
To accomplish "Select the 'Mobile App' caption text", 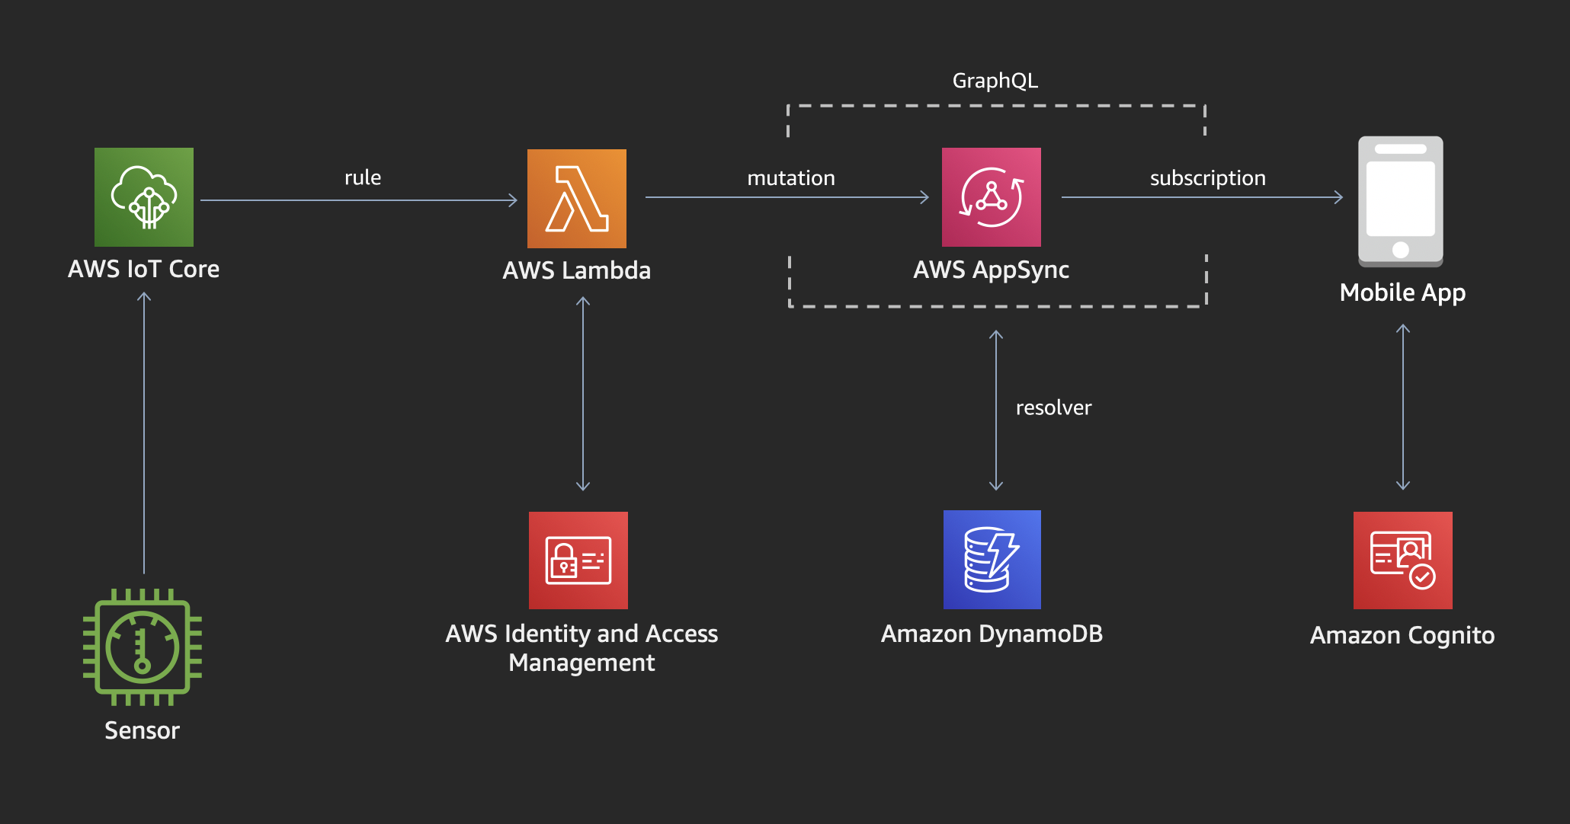I will pyautogui.click(x=1402, y=292).
